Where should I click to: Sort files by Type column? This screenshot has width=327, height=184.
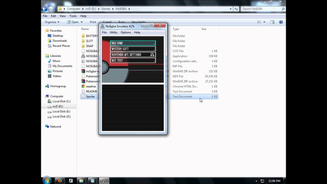pos(176,29)
